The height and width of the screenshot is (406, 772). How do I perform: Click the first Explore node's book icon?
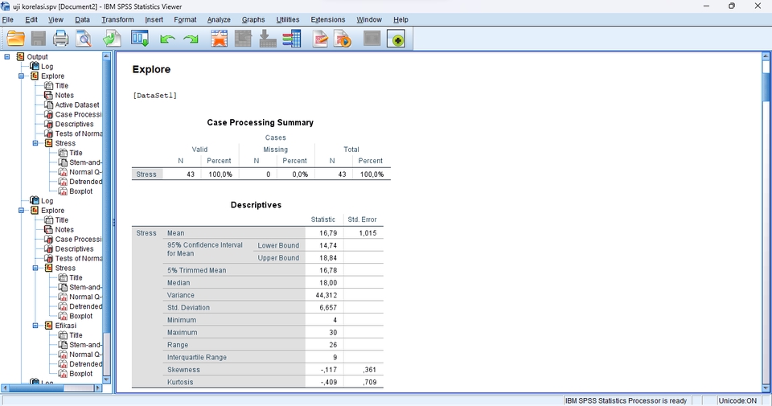[x=35, y=76]
